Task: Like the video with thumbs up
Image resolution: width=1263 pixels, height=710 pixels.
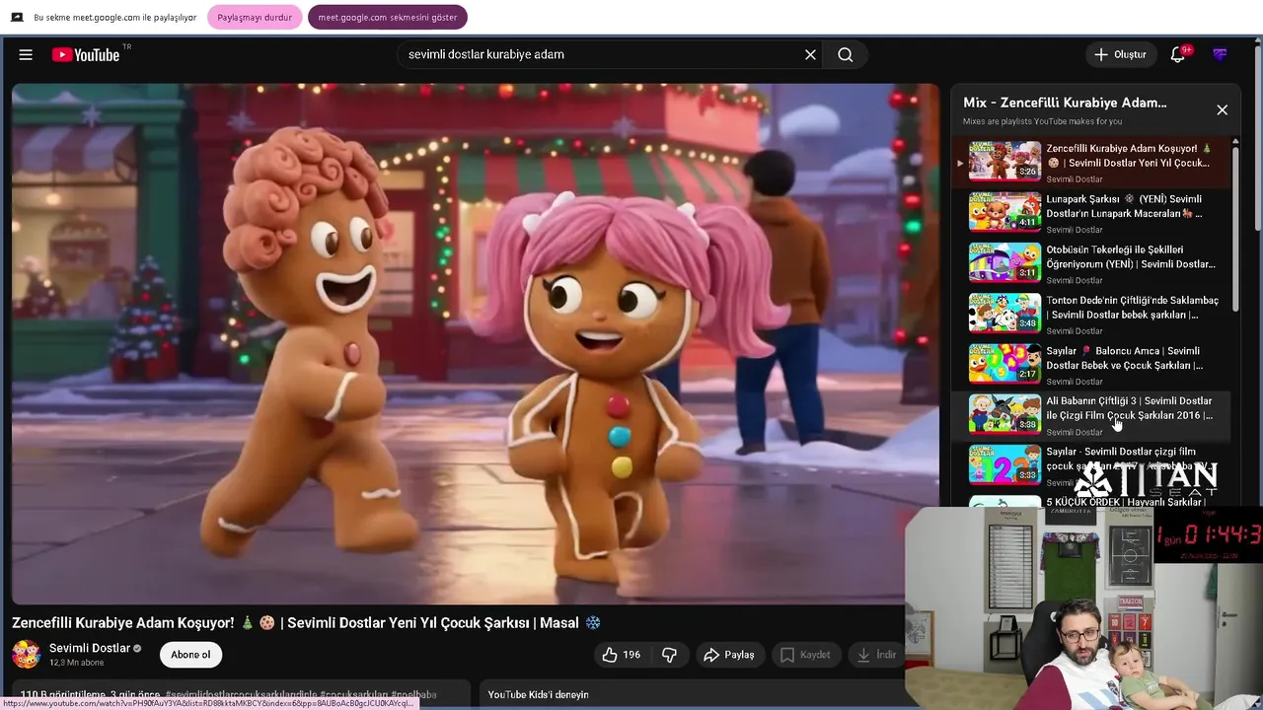Action: (621, 655)
